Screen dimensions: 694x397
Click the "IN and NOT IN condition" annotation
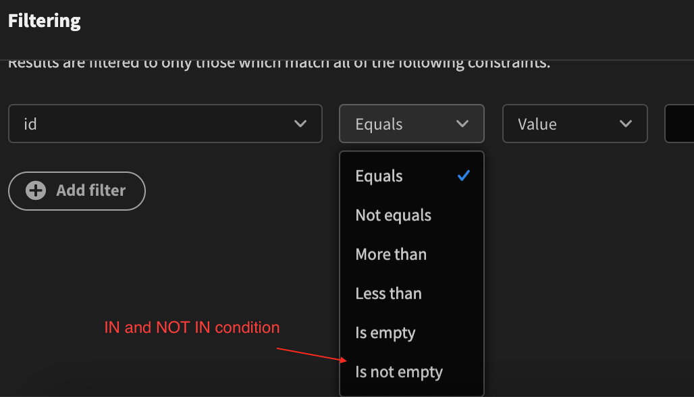[192, 327]
